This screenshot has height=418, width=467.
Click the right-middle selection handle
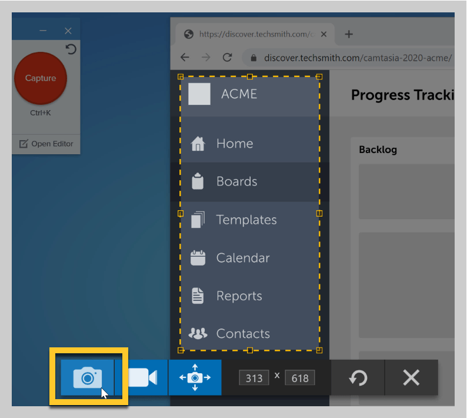319,213
